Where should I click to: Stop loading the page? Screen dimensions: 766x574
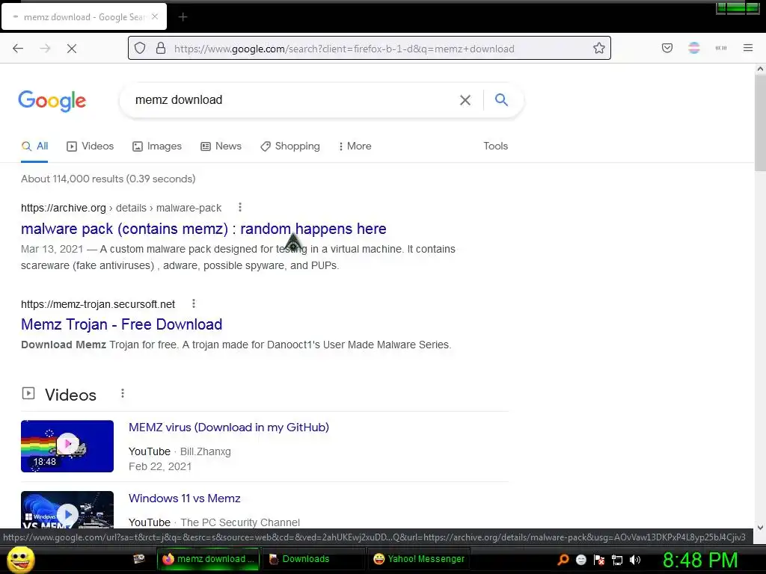(x=72, y=49)
